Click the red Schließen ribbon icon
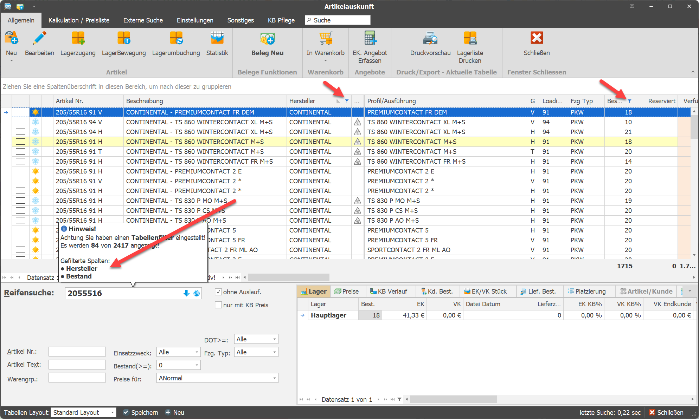Viewport: 699px width, 419px height. tap(537, 38)
